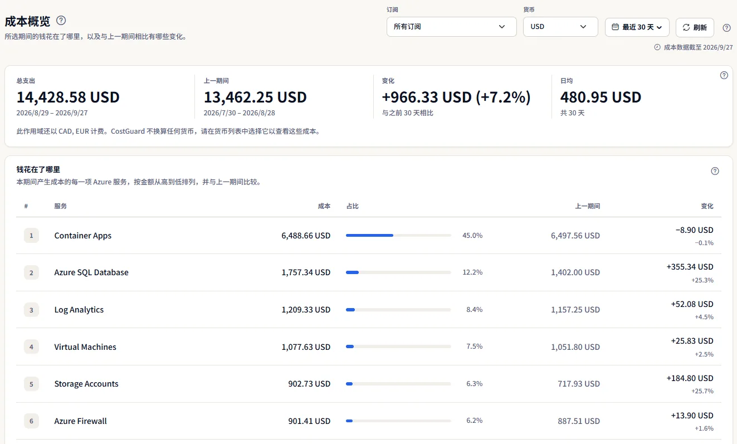Click the 上一期间 table column header
The image size is (737, 444).
pyautogui.click(x=588, y=206)
